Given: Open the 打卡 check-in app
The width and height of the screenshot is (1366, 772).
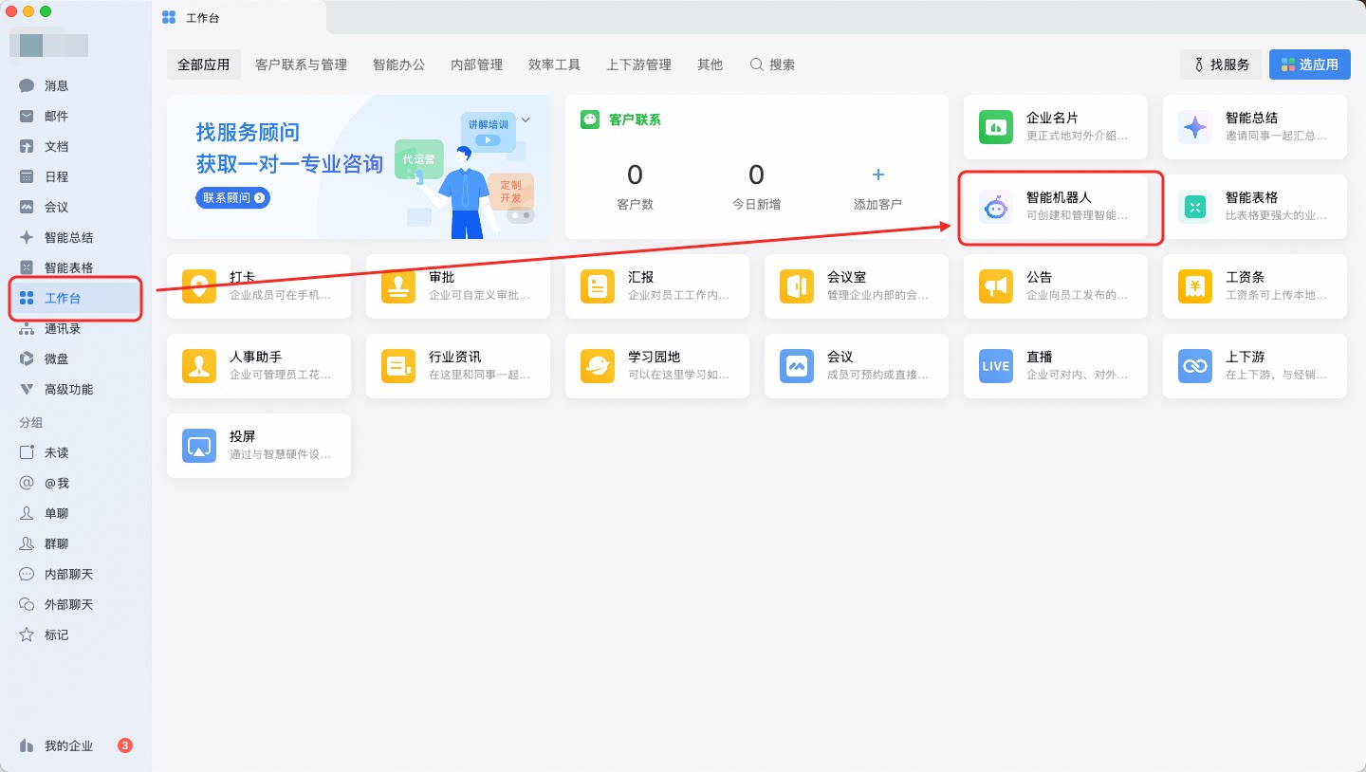Looking at the screenshot, I should 259,286.
